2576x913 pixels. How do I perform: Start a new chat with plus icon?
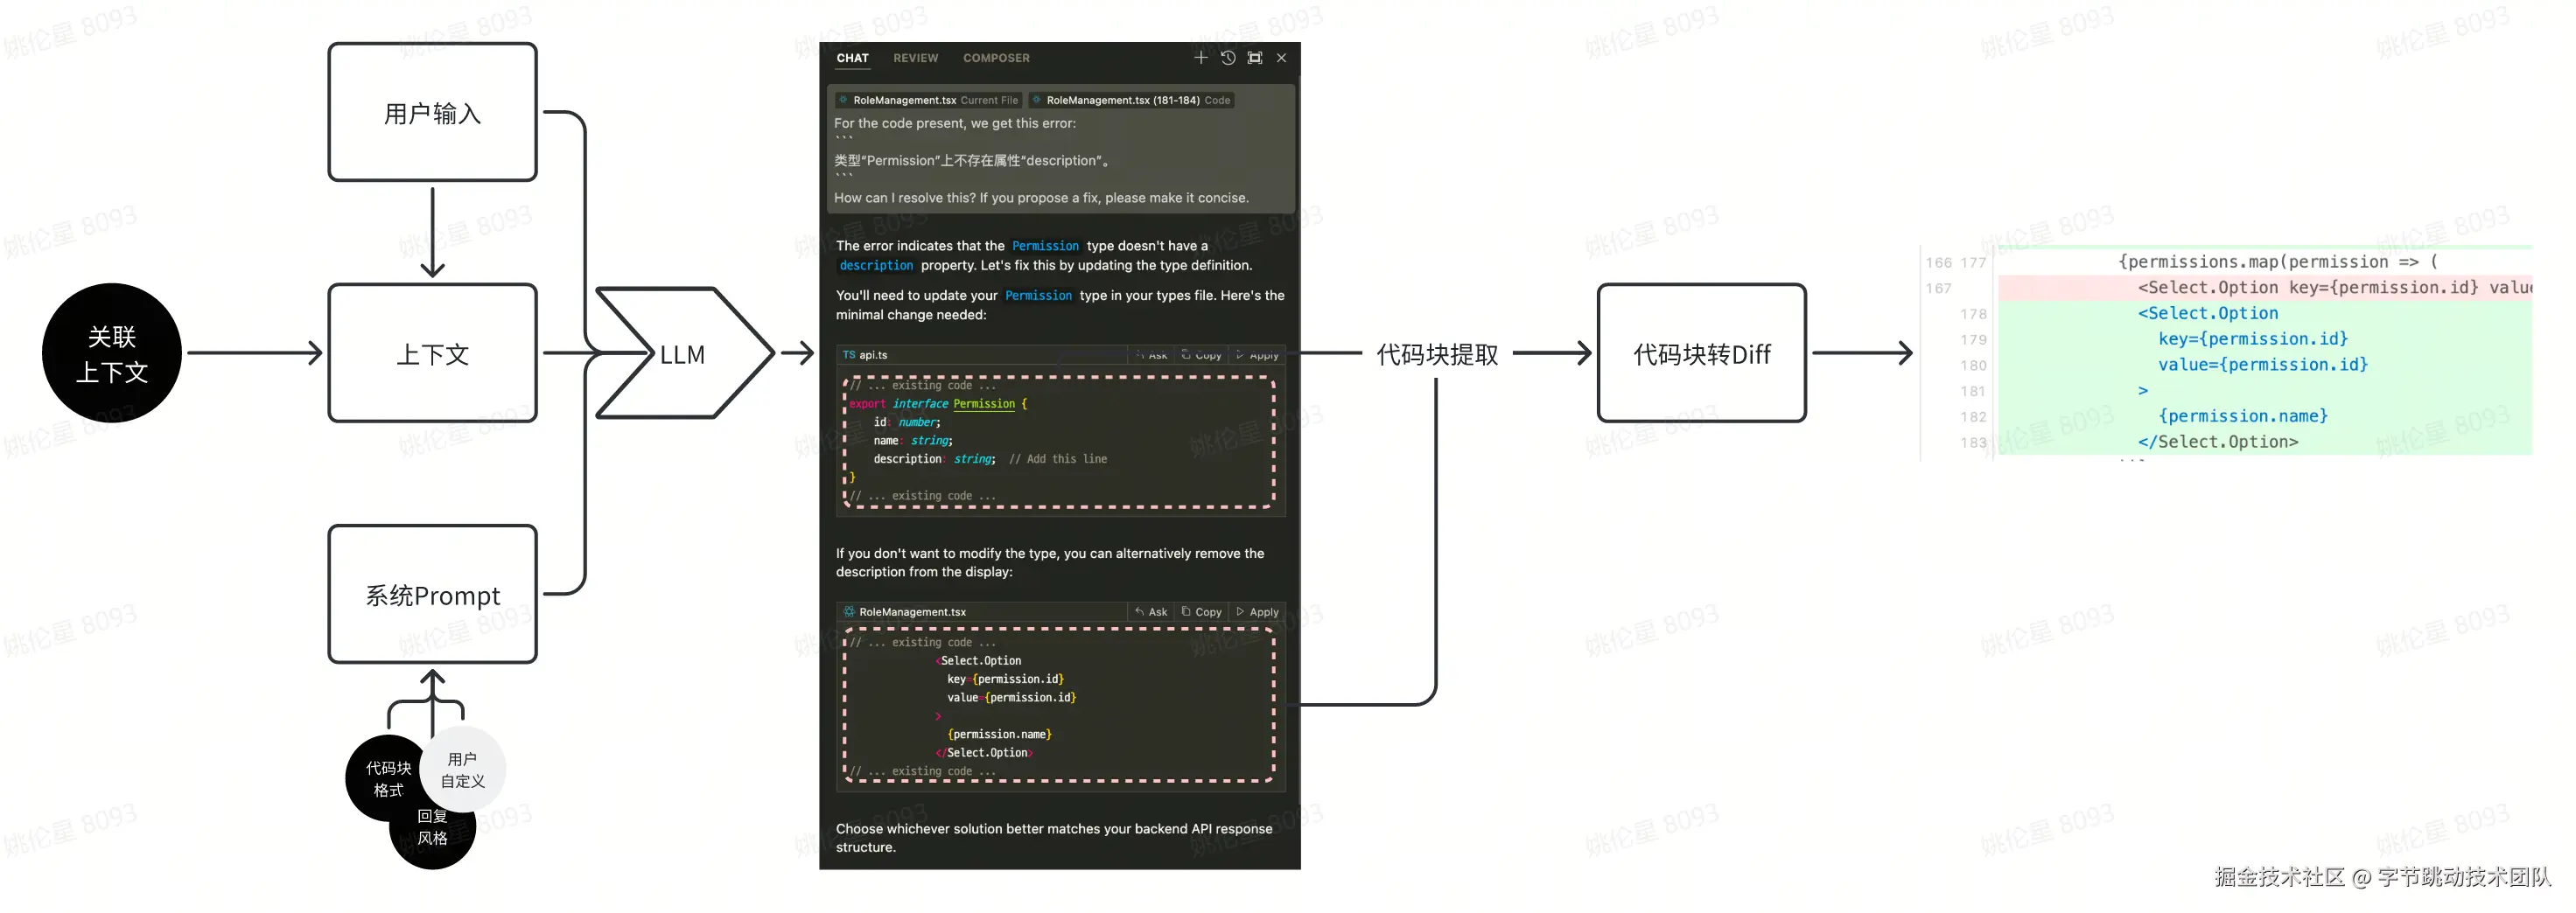click(x=1200, y=58)
